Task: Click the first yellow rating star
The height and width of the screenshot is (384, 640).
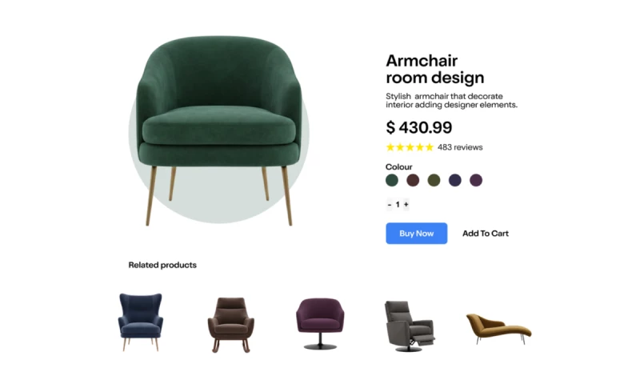Action: click(x=390, y=147)
